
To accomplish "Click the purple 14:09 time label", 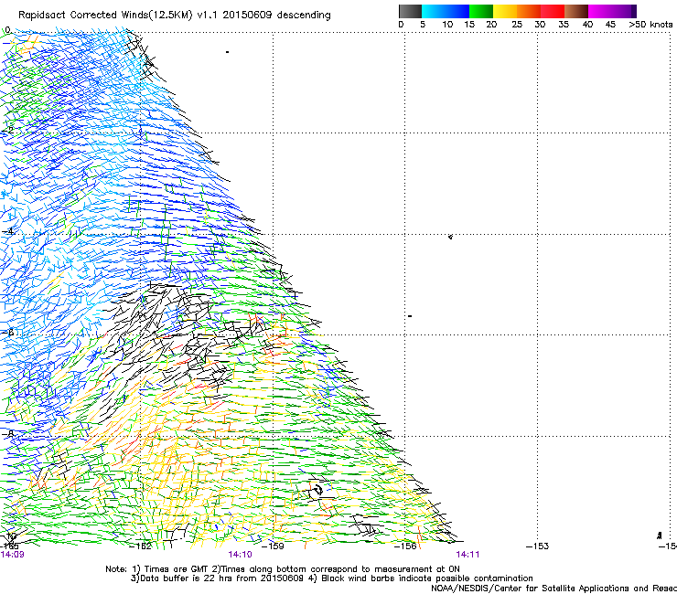I will point(13,555).
